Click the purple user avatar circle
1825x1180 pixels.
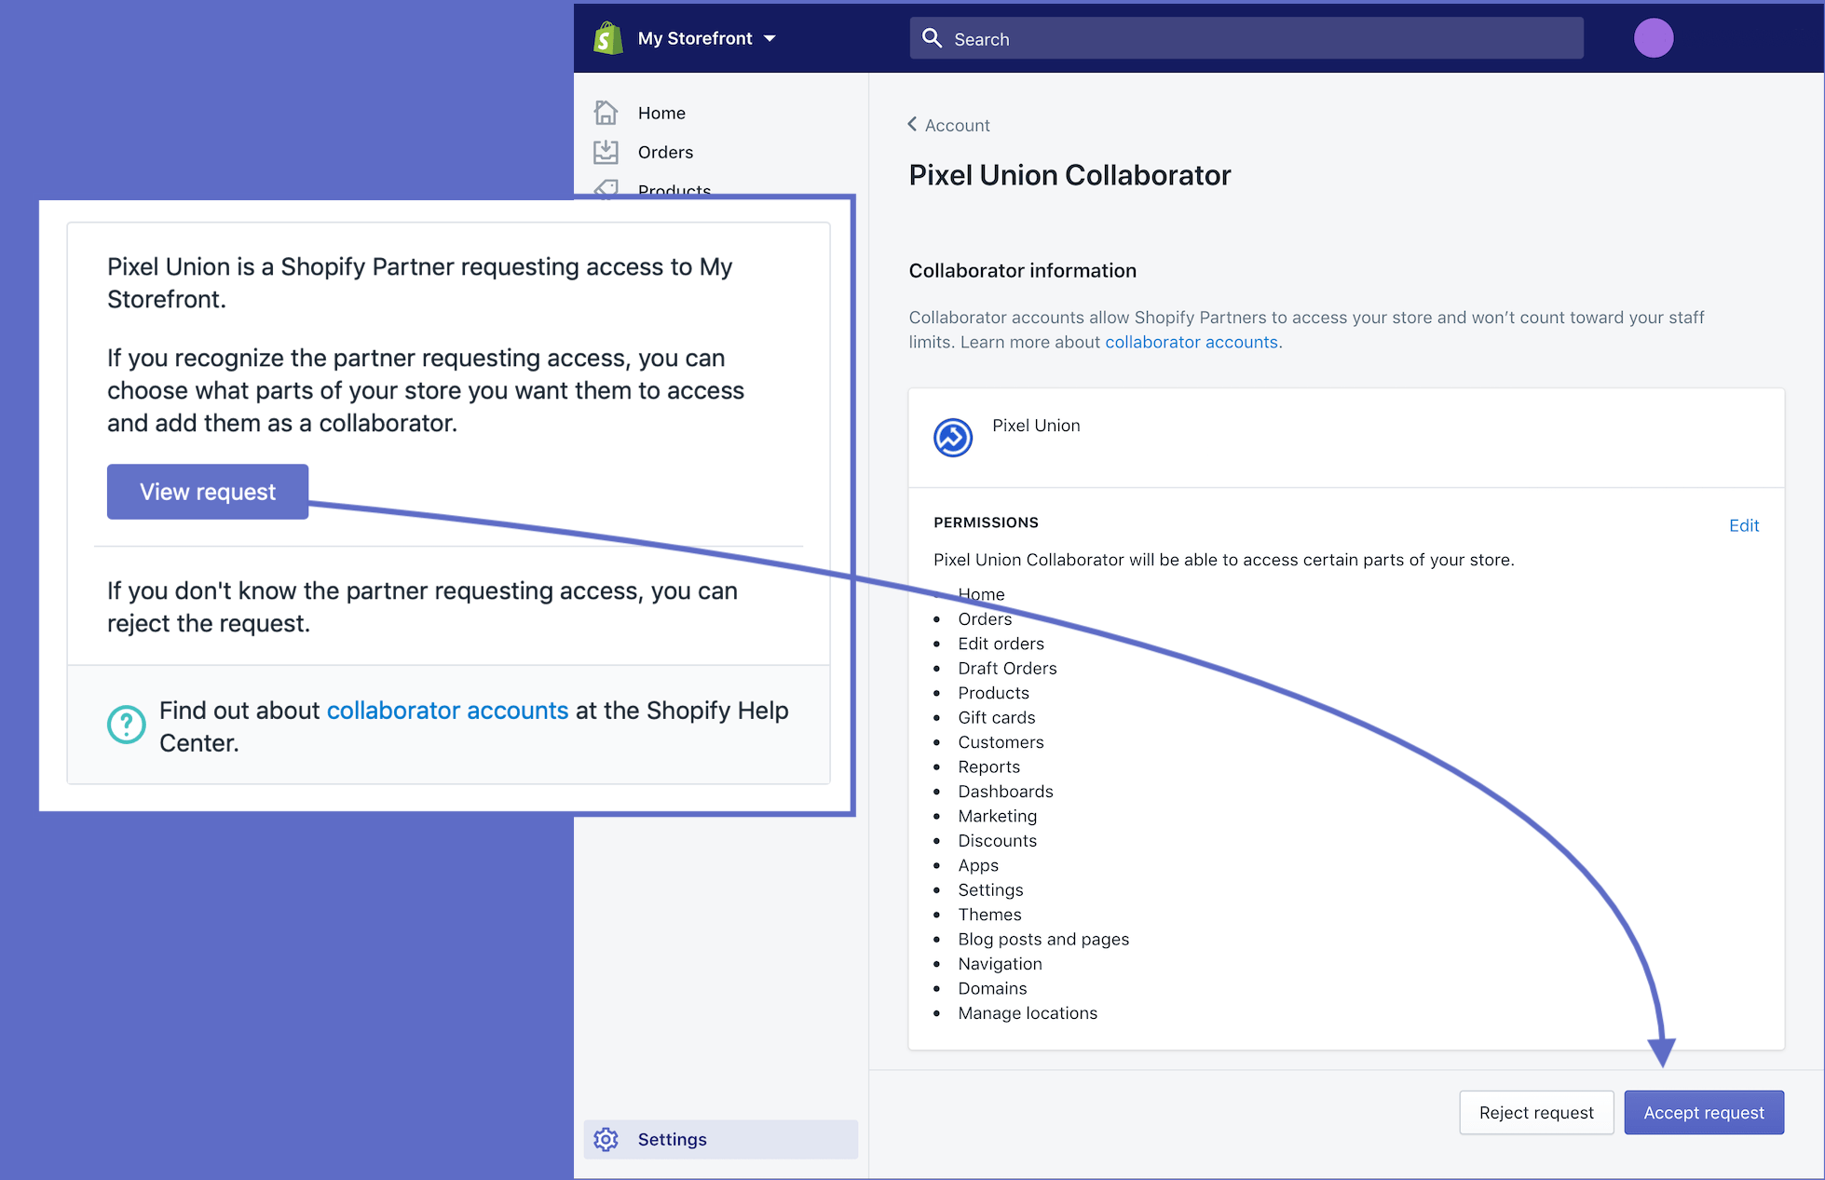click(1653, 38)
